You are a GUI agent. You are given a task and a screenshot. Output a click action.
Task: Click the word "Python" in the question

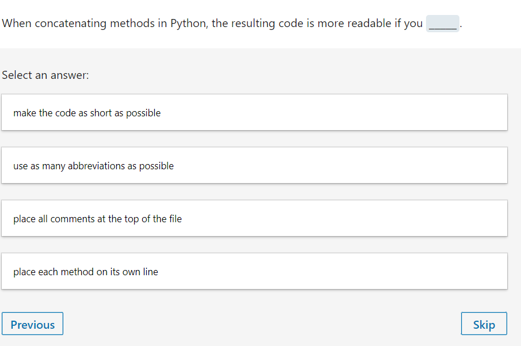coord(189,24)
